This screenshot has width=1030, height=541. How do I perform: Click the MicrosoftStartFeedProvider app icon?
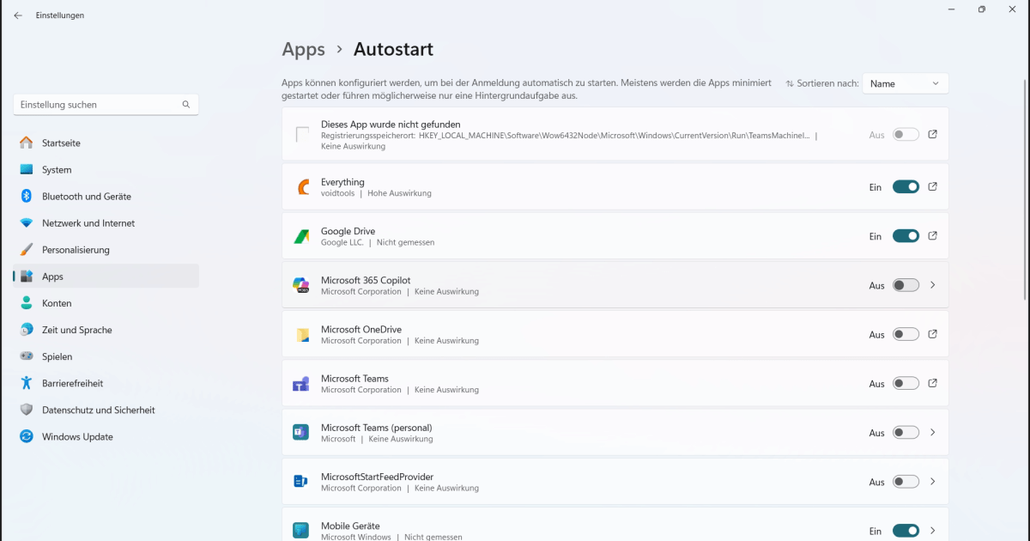click(x=302, y=482)
